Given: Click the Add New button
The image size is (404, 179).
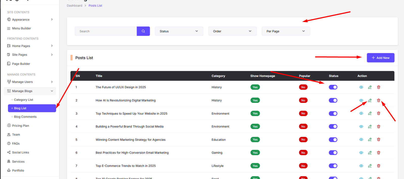Looking at the screenshot, I should pyautogui.click(x=380, y=58).
